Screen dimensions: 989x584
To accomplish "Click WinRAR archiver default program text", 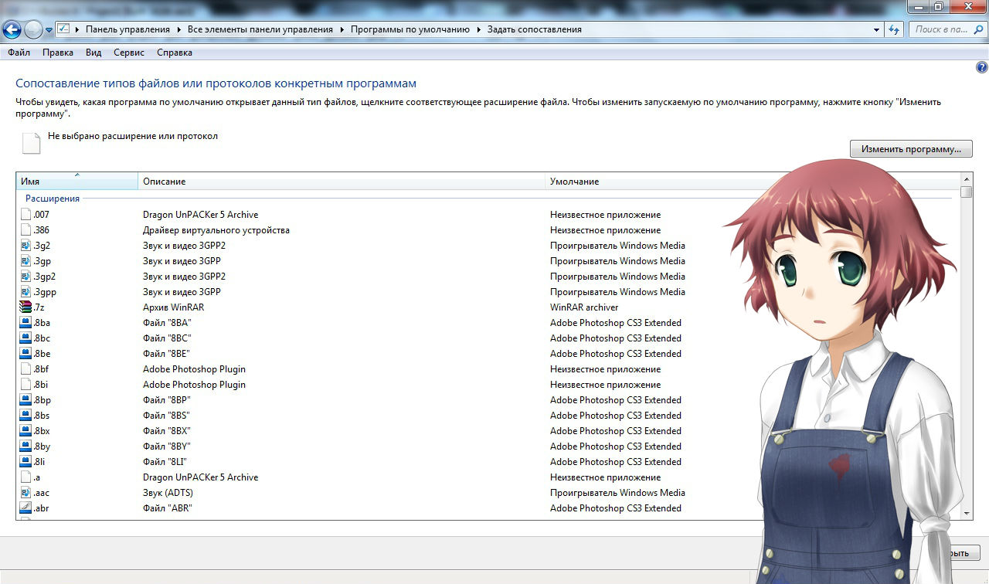I will (584, 307).
